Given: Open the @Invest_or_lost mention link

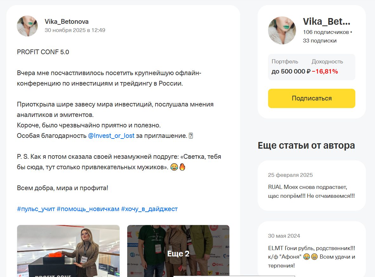Looking at the screenshot, I should (111, 136).
